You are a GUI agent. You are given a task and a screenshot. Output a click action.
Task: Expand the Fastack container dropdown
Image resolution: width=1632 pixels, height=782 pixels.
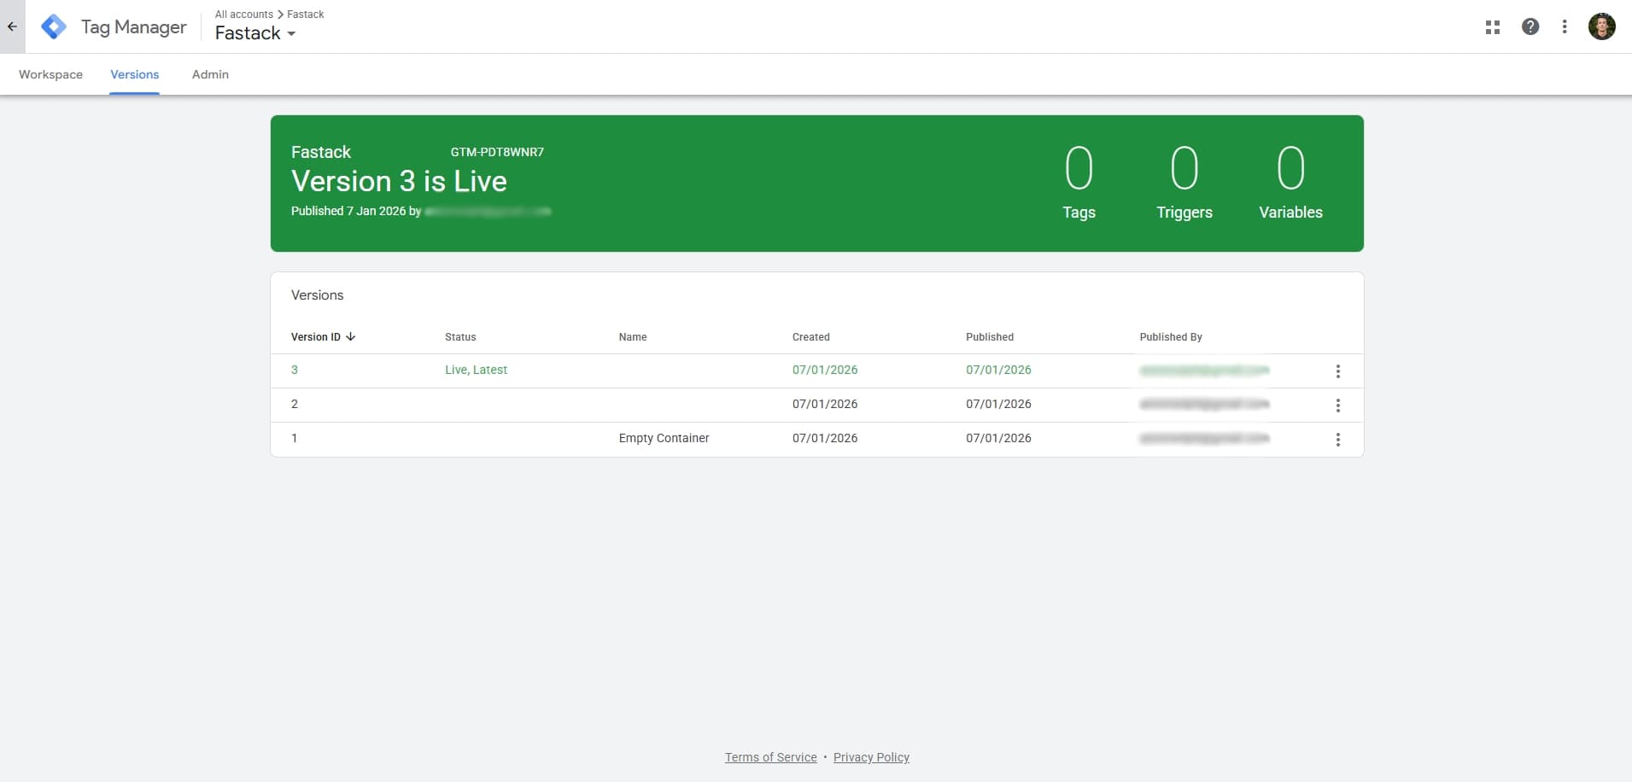pyautogui.click(x=291, y=34)
